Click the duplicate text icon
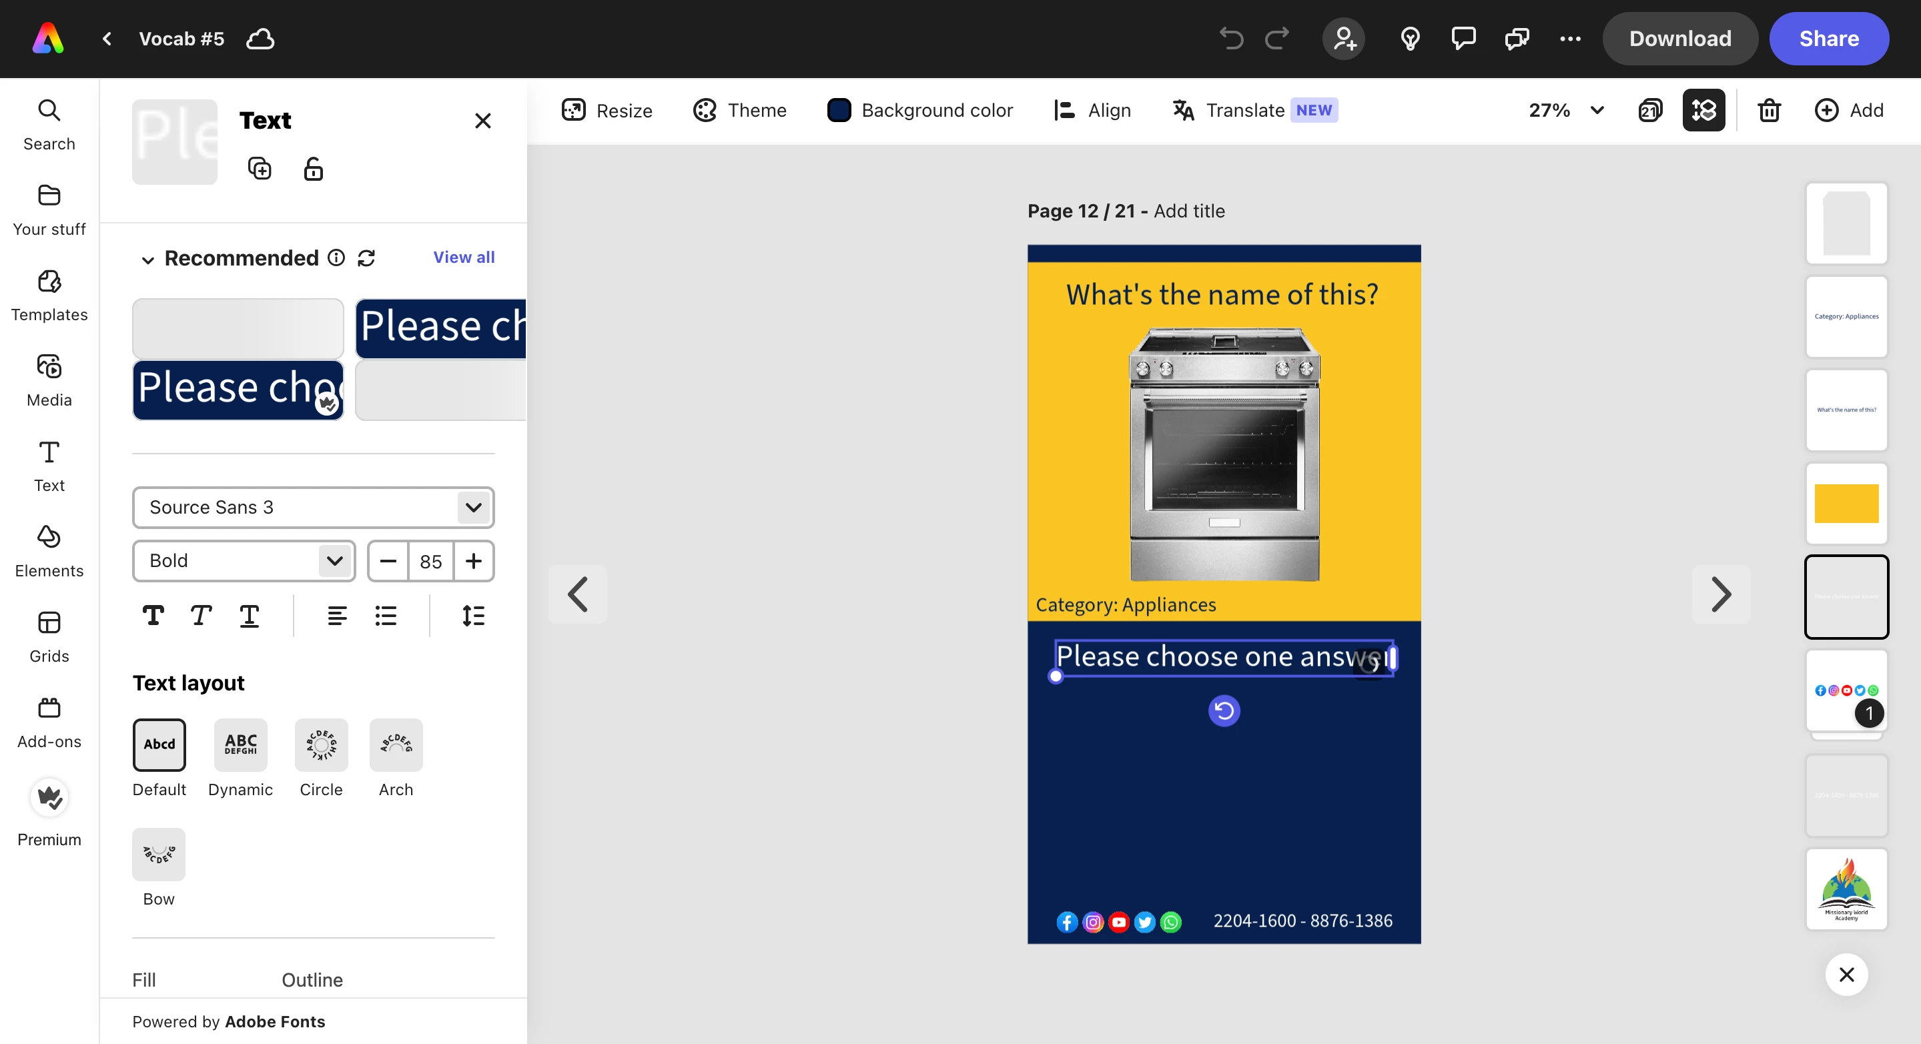 point(259,169)
